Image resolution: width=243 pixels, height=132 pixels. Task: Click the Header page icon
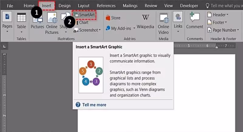click(209, 15)
